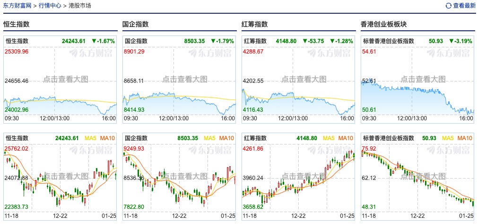This screenshot has width=477, height=224.
Task: Click 恒生指数 title in the intraday chart header
Action: tap(17, 41)
